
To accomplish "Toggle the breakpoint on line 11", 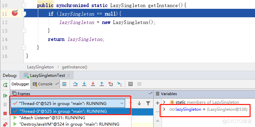I will point(15,13).
